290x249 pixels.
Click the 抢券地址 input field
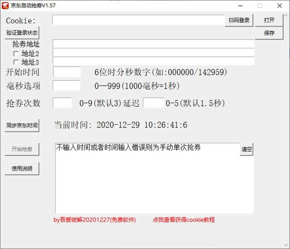[x=153, y=44]
